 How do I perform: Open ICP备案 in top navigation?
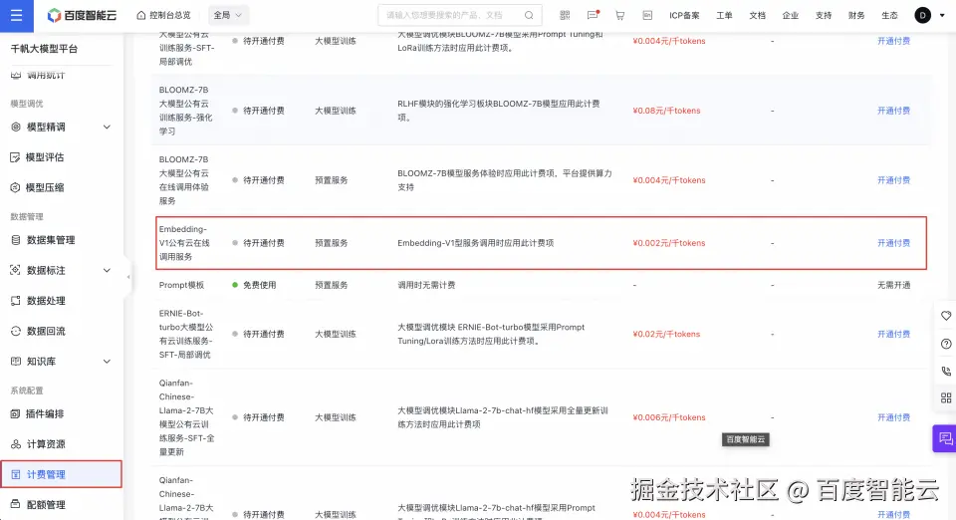click(x=684, y=15)
